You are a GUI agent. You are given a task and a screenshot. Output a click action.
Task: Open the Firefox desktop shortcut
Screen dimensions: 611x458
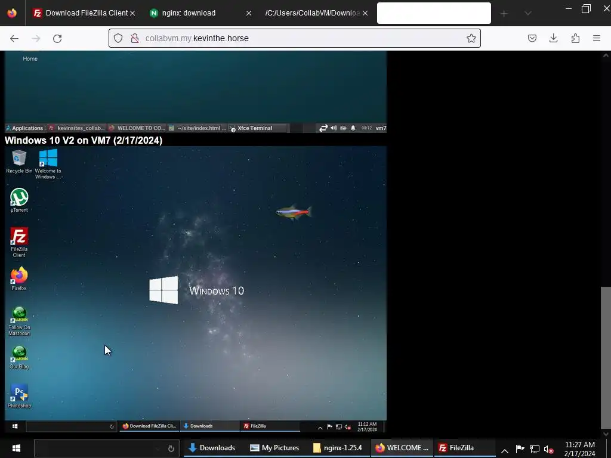(19, 279)
